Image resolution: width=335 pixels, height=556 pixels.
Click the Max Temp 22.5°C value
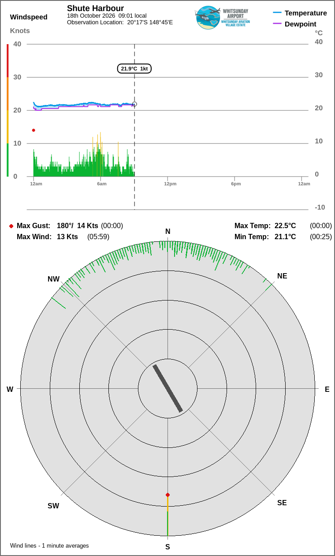pos(285,226)
